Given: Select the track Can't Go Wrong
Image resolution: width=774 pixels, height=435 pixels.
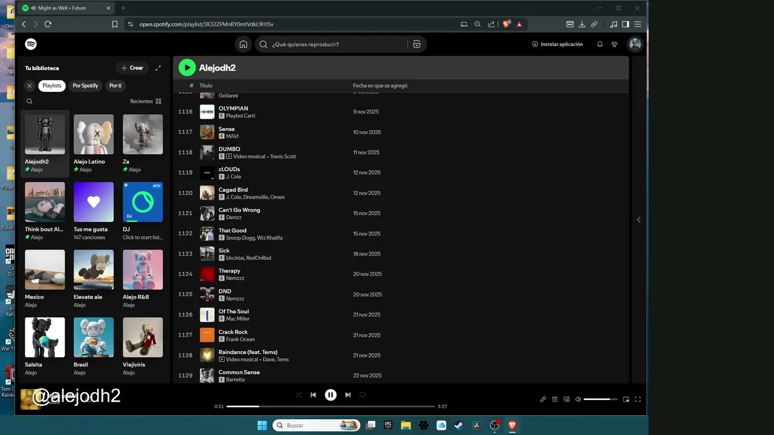Looking at the screenshot, I should [239, 210].
